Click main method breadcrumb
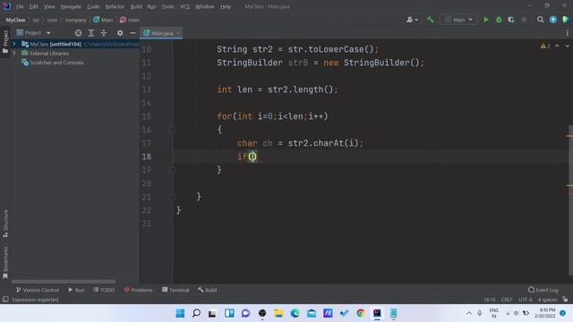The height and width of the screenshot is (322, 573). [130, 20]
